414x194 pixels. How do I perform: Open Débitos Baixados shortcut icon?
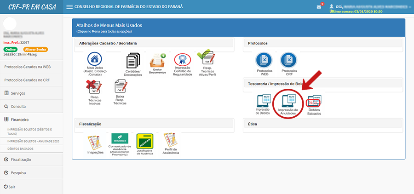click(314, 101)
